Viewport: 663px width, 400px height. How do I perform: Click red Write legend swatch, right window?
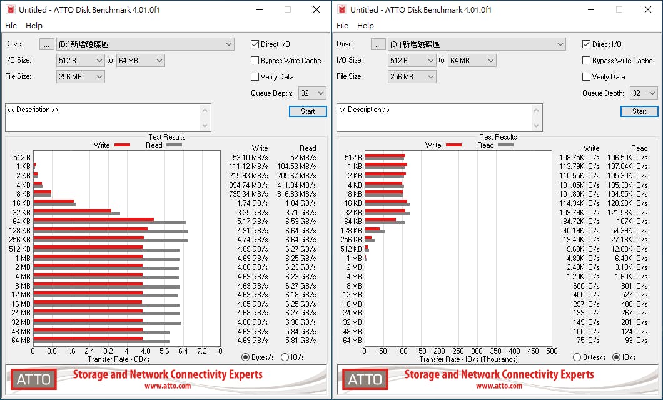pyautogui.click(x=453, y=145)
